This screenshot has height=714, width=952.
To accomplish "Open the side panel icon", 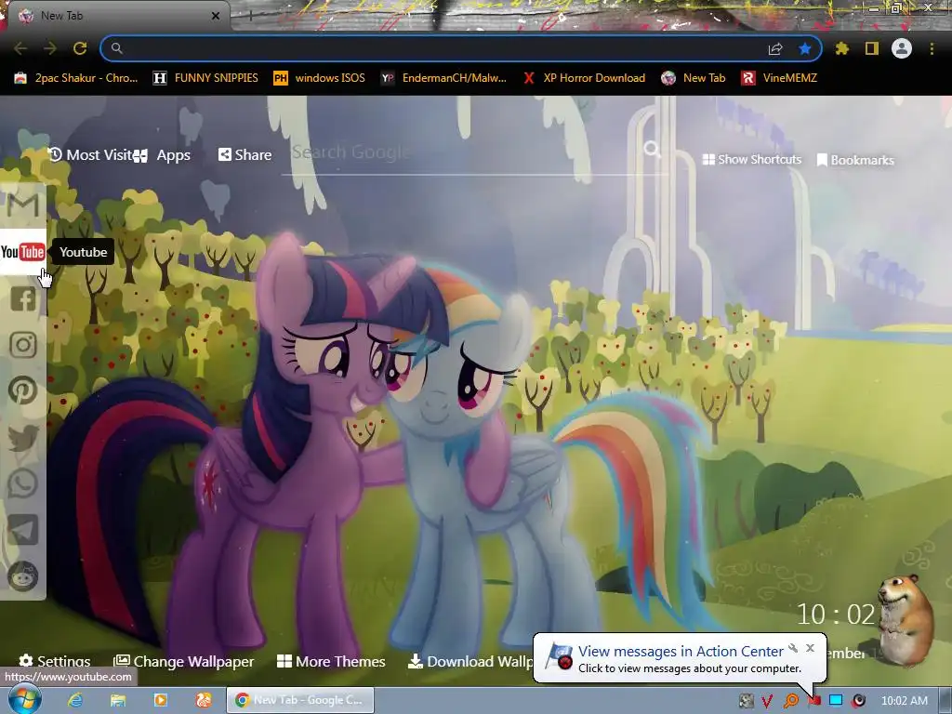I will [872, 48].
